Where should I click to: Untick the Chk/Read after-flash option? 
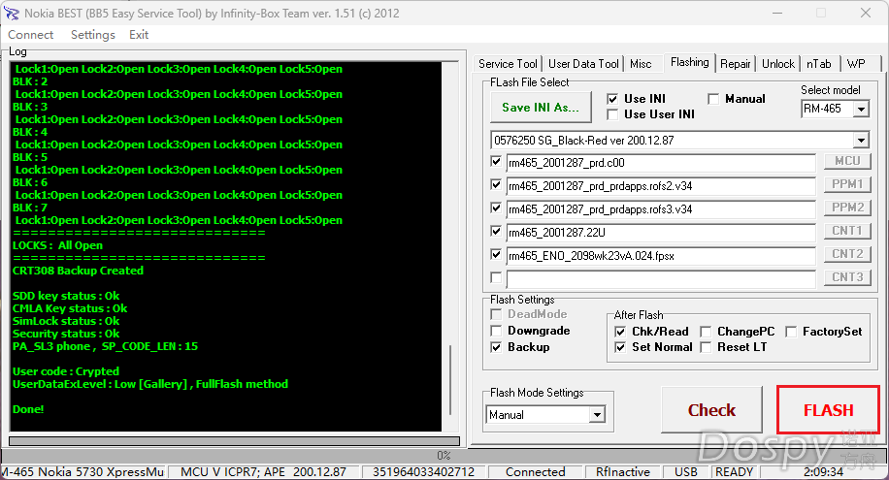(620, 332)
